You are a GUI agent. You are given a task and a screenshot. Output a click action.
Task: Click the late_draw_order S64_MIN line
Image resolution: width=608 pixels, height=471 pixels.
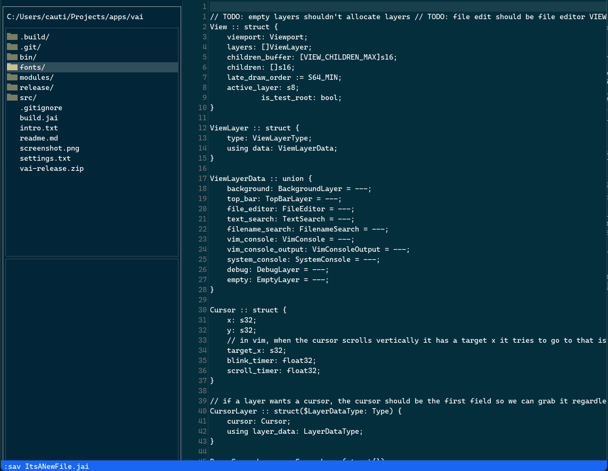[284, 77]
